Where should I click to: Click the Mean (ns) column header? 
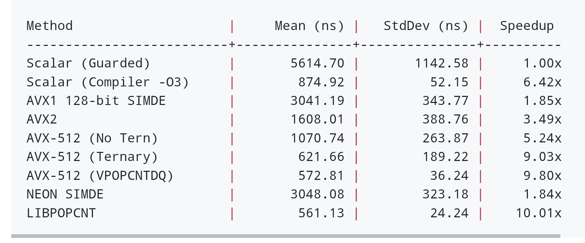(x=309, y=26)
